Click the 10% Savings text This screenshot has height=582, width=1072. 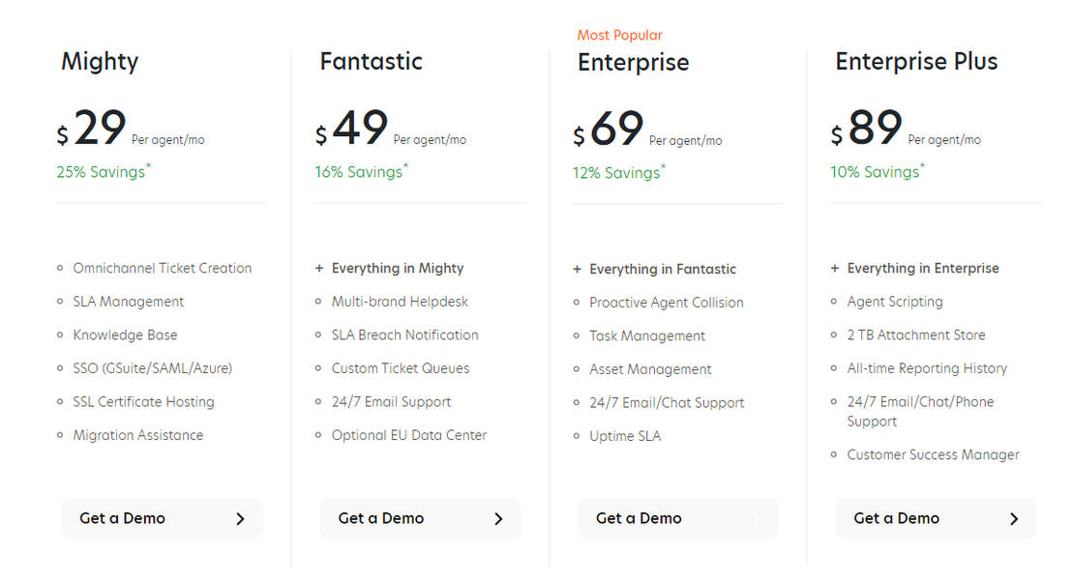point(877,172)
